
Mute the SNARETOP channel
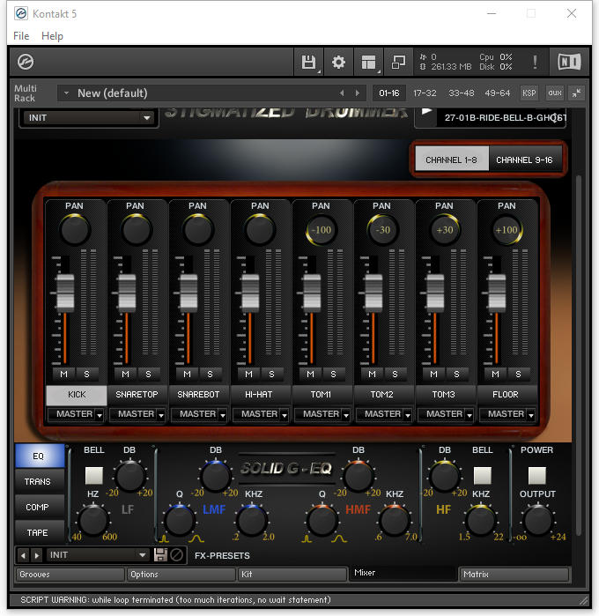pos(125,374)
